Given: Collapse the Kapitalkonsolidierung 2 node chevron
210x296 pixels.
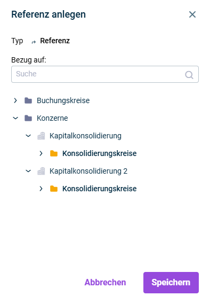Looking at the screenshot, I should (28, 171).
